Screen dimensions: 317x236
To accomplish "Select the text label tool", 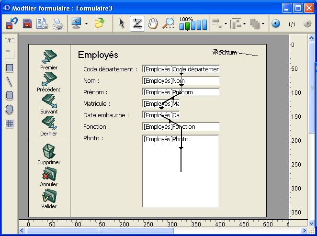I will (x=10, y=41).
